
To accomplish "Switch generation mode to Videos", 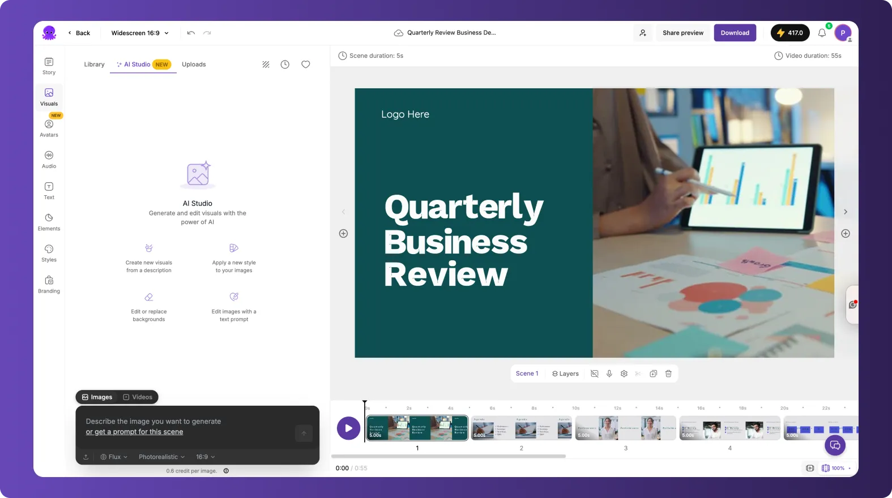I will (138, 397).
